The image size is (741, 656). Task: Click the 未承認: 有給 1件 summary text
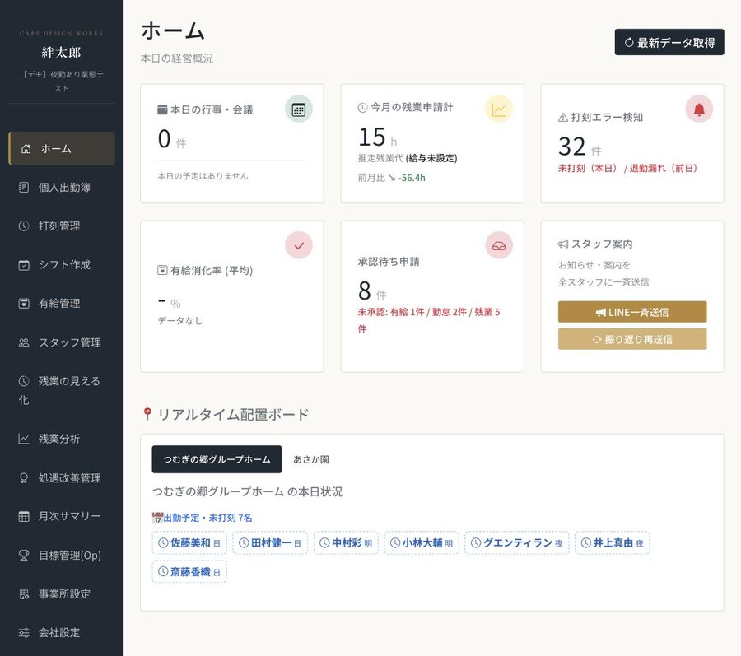tap(429, 320)
